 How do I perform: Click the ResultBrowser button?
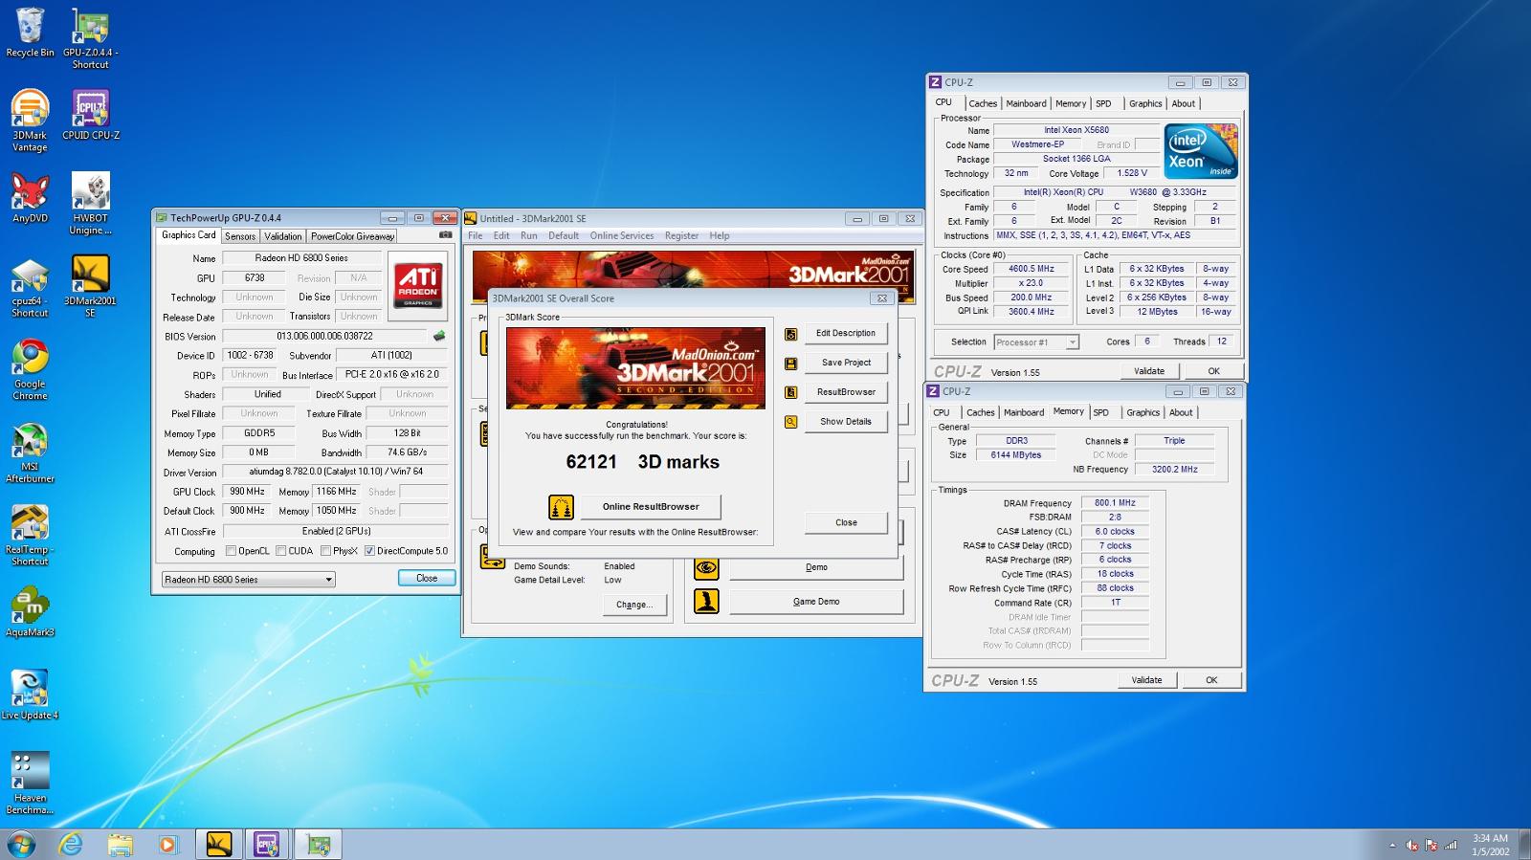pos(846,392)
